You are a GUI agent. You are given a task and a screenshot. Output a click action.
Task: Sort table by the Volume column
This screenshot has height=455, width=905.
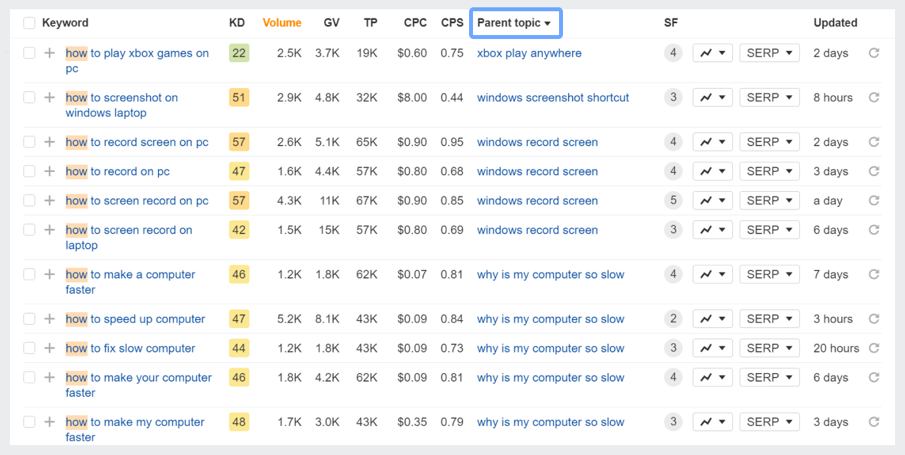(282, 23)
